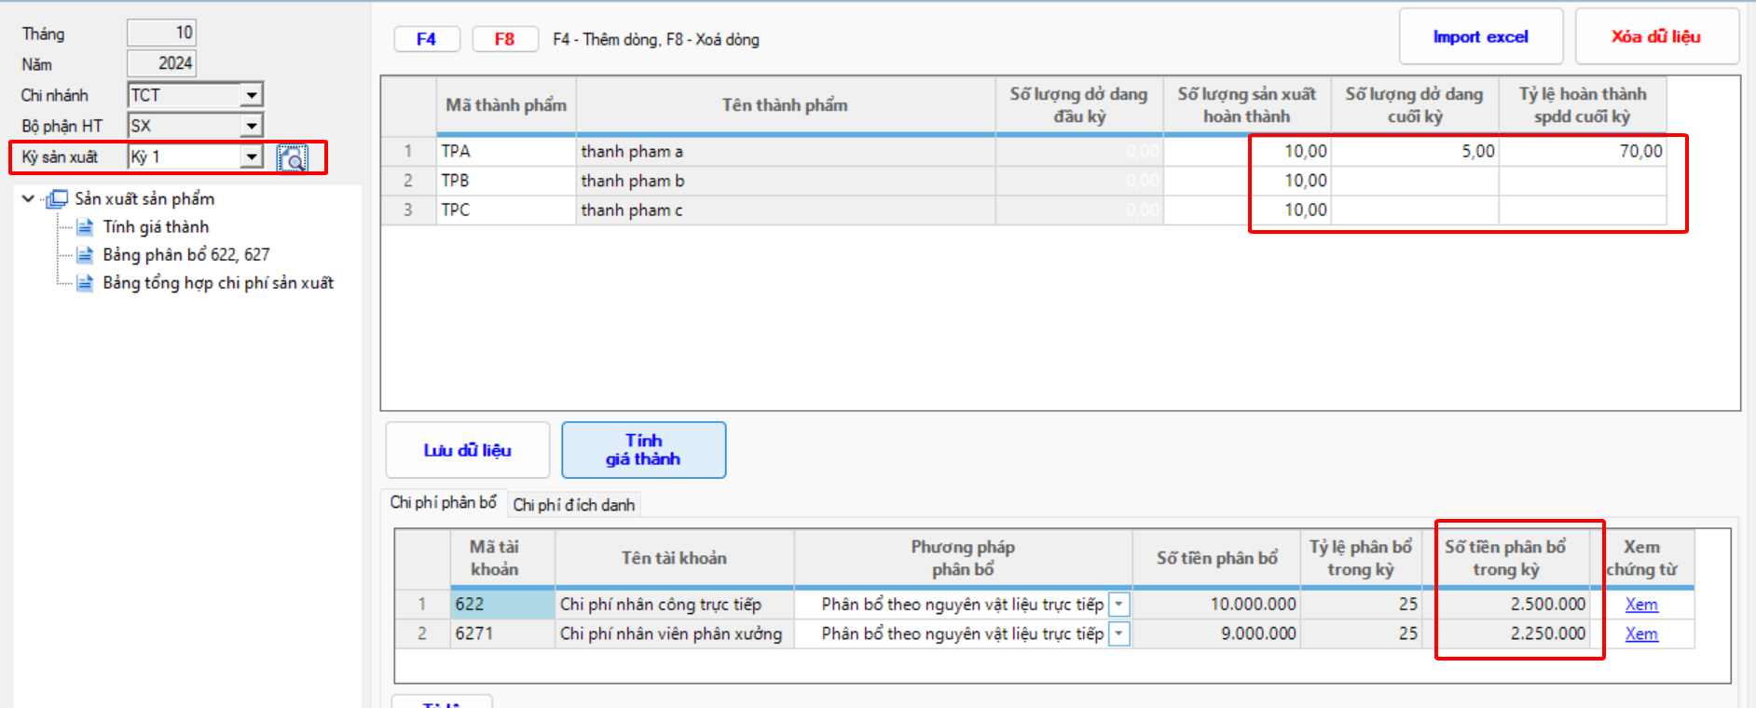Viewport: 1756px width, 708px height.
Task: Click the search icon beside Kỳ sản xuất
Action: pyautogui.click(x=292, y=158)
